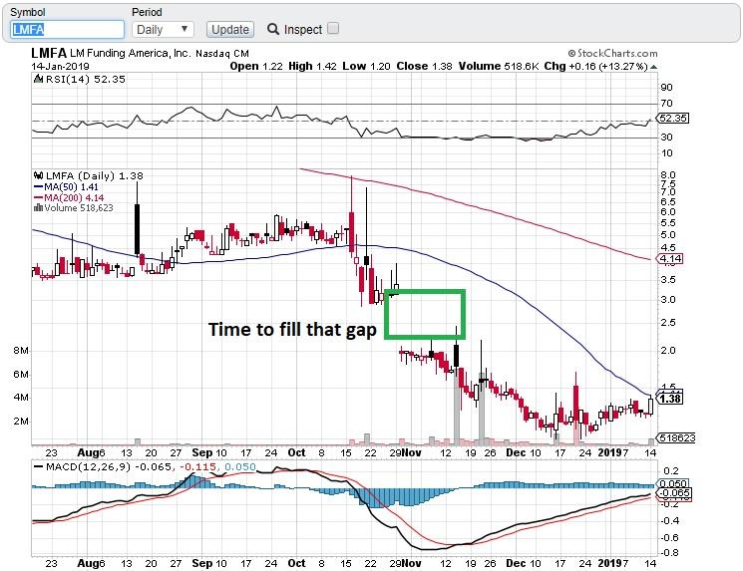Click the MA(200) 4.14 legend text

click(x=74, y=198)
